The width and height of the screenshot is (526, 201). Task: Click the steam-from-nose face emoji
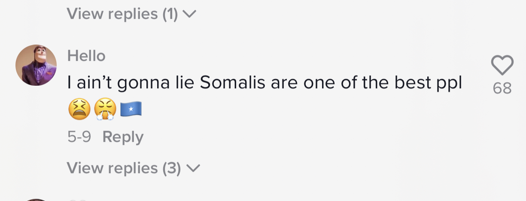point(105,110)
